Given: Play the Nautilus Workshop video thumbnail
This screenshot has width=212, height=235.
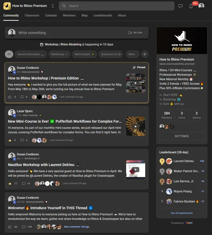Looking at the screenshot, I should click(136, 170).
